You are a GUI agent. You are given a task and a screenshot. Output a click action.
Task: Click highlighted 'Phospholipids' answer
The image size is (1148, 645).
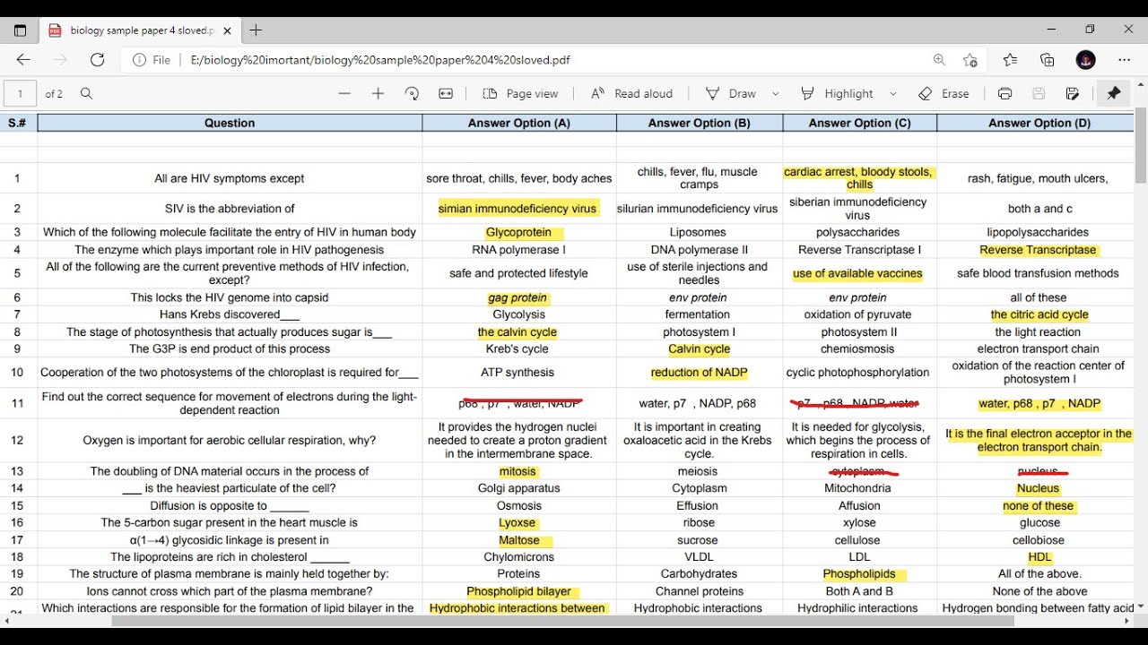point(860,574)
